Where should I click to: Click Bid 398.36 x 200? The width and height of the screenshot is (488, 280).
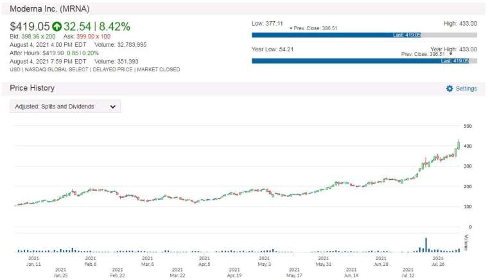tap(32, 37)
